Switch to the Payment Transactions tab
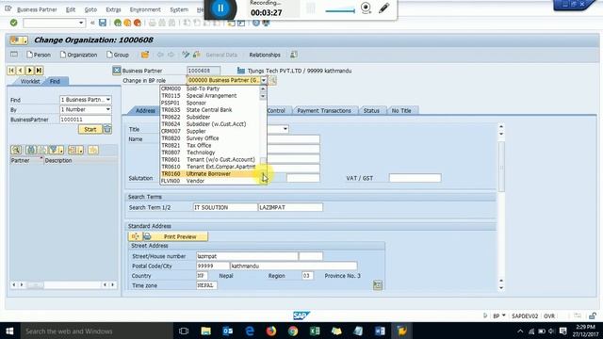 point(324,110)
